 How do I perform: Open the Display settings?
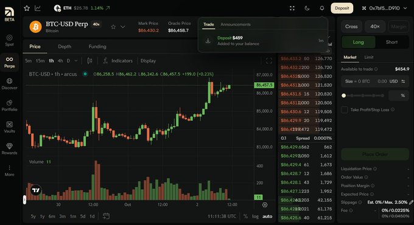pyautogui.click(x=148, y=61)
